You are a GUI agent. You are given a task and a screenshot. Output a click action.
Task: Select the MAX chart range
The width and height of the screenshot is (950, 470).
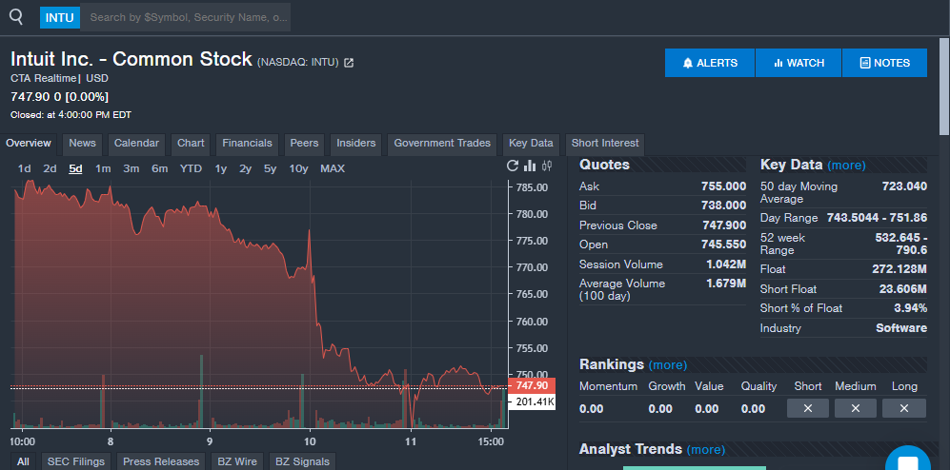pos(333,168)
